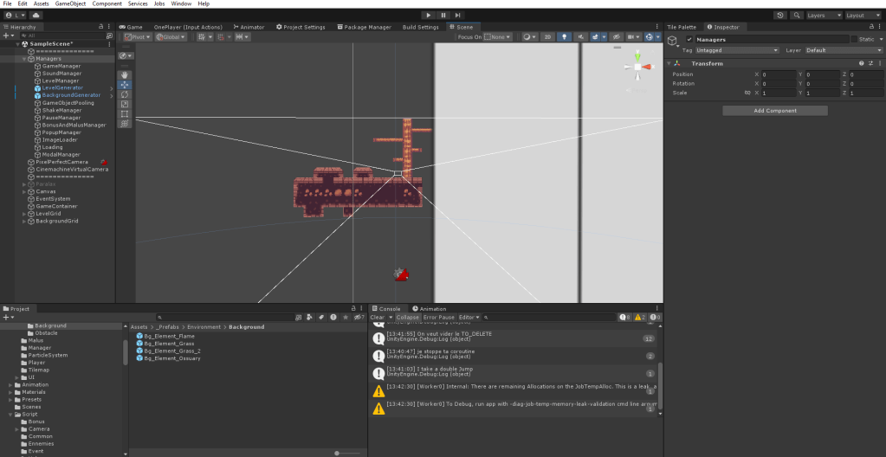Select the Rotate tool in Scene view
This screenshot has width=886, height=457.
pos(125,94)
